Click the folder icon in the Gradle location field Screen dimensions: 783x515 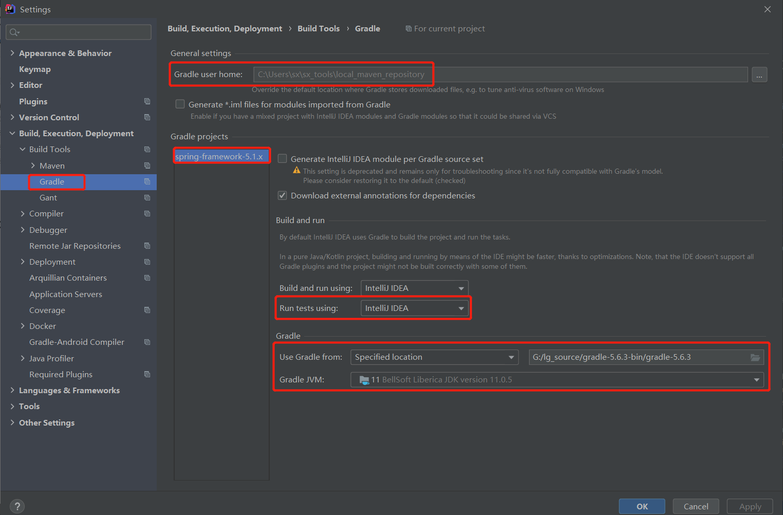(755, 357)
